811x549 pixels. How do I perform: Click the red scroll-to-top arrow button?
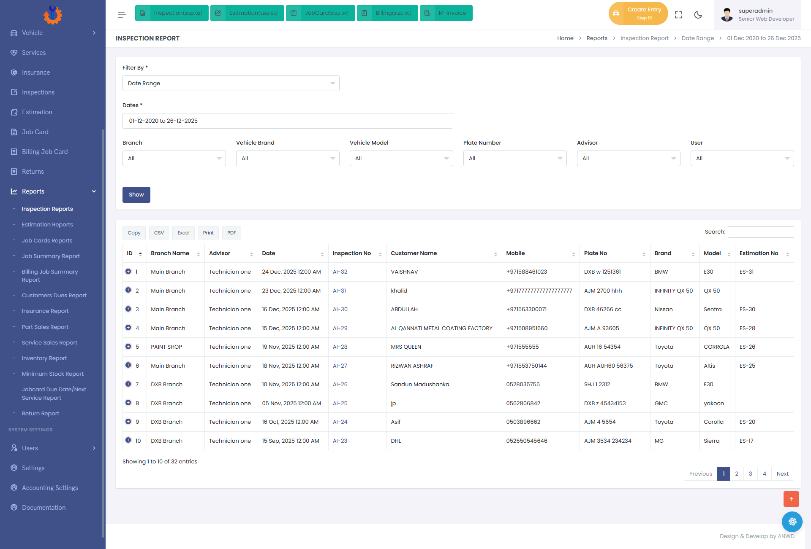(791, 499)
